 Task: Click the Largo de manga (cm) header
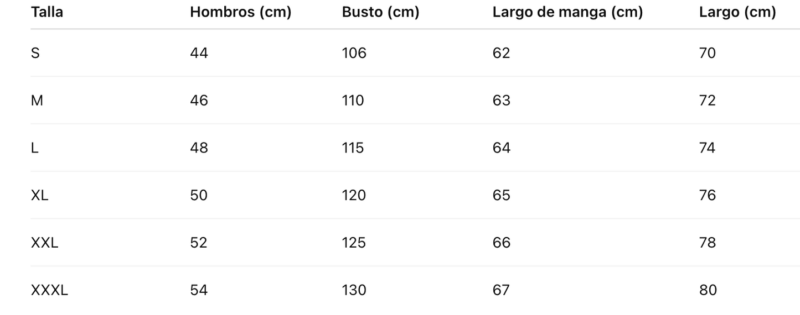(567, 12)
